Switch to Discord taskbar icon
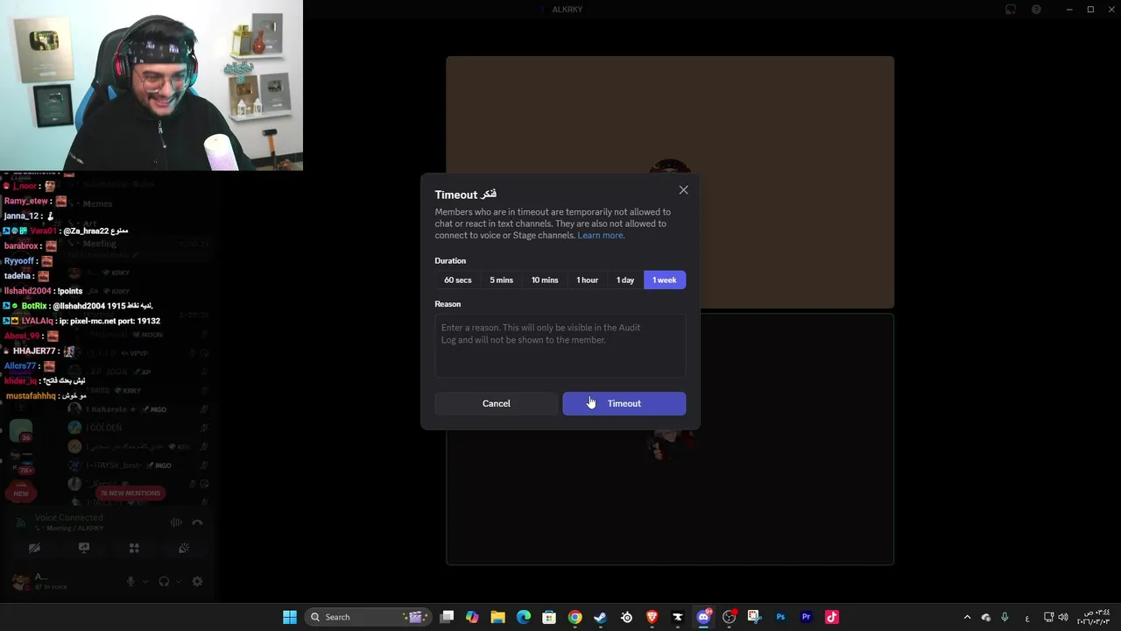The height and width of the screenshot is (631, 1121). 703,617
